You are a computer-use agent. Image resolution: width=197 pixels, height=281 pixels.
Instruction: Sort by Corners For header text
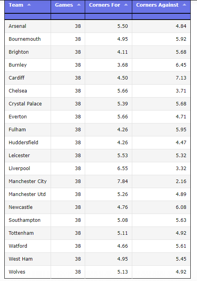[x=105, y=5]
